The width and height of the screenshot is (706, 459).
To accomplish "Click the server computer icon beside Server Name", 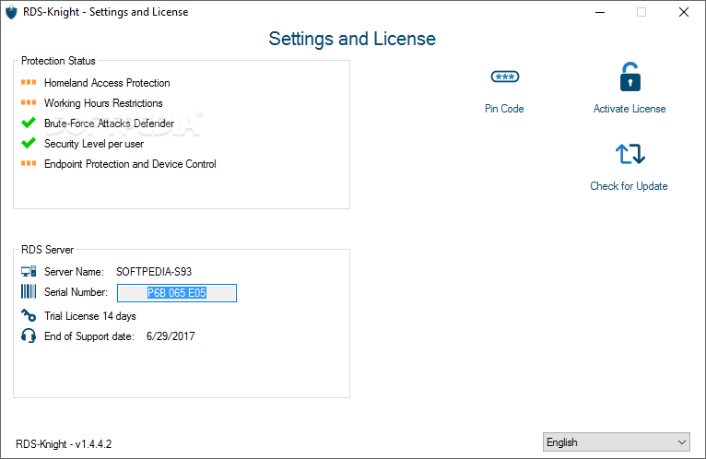I will [29, 271].
